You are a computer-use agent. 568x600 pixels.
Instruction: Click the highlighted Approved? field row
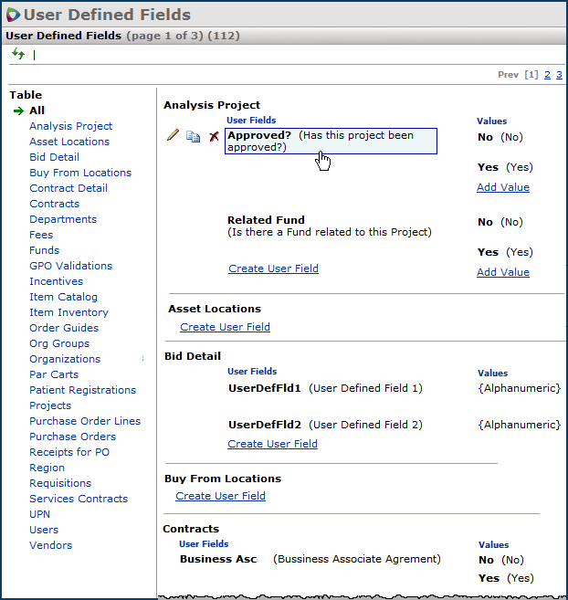point(330,141)
